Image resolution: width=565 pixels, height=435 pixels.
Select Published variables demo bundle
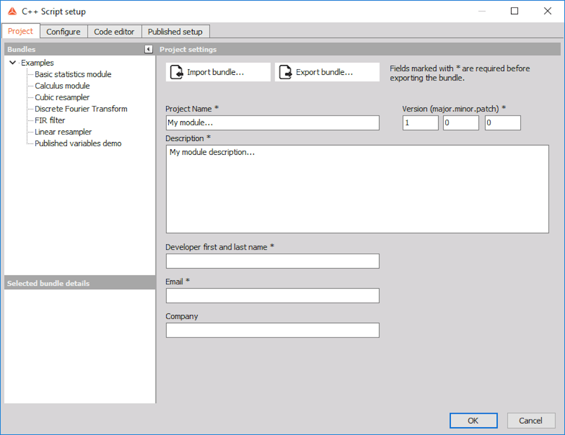pyautogui.click(x=78, y=144)
